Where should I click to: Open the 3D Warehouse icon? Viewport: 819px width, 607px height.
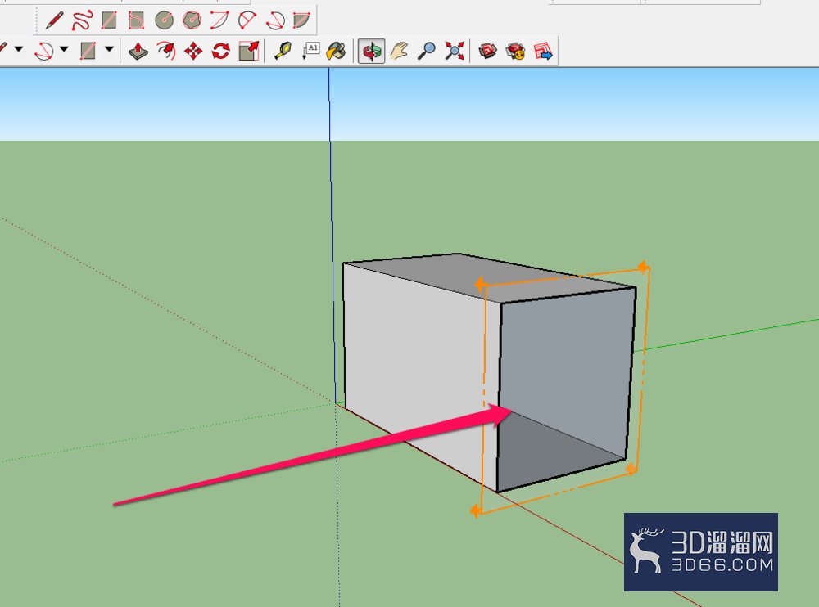click(488, 51)
